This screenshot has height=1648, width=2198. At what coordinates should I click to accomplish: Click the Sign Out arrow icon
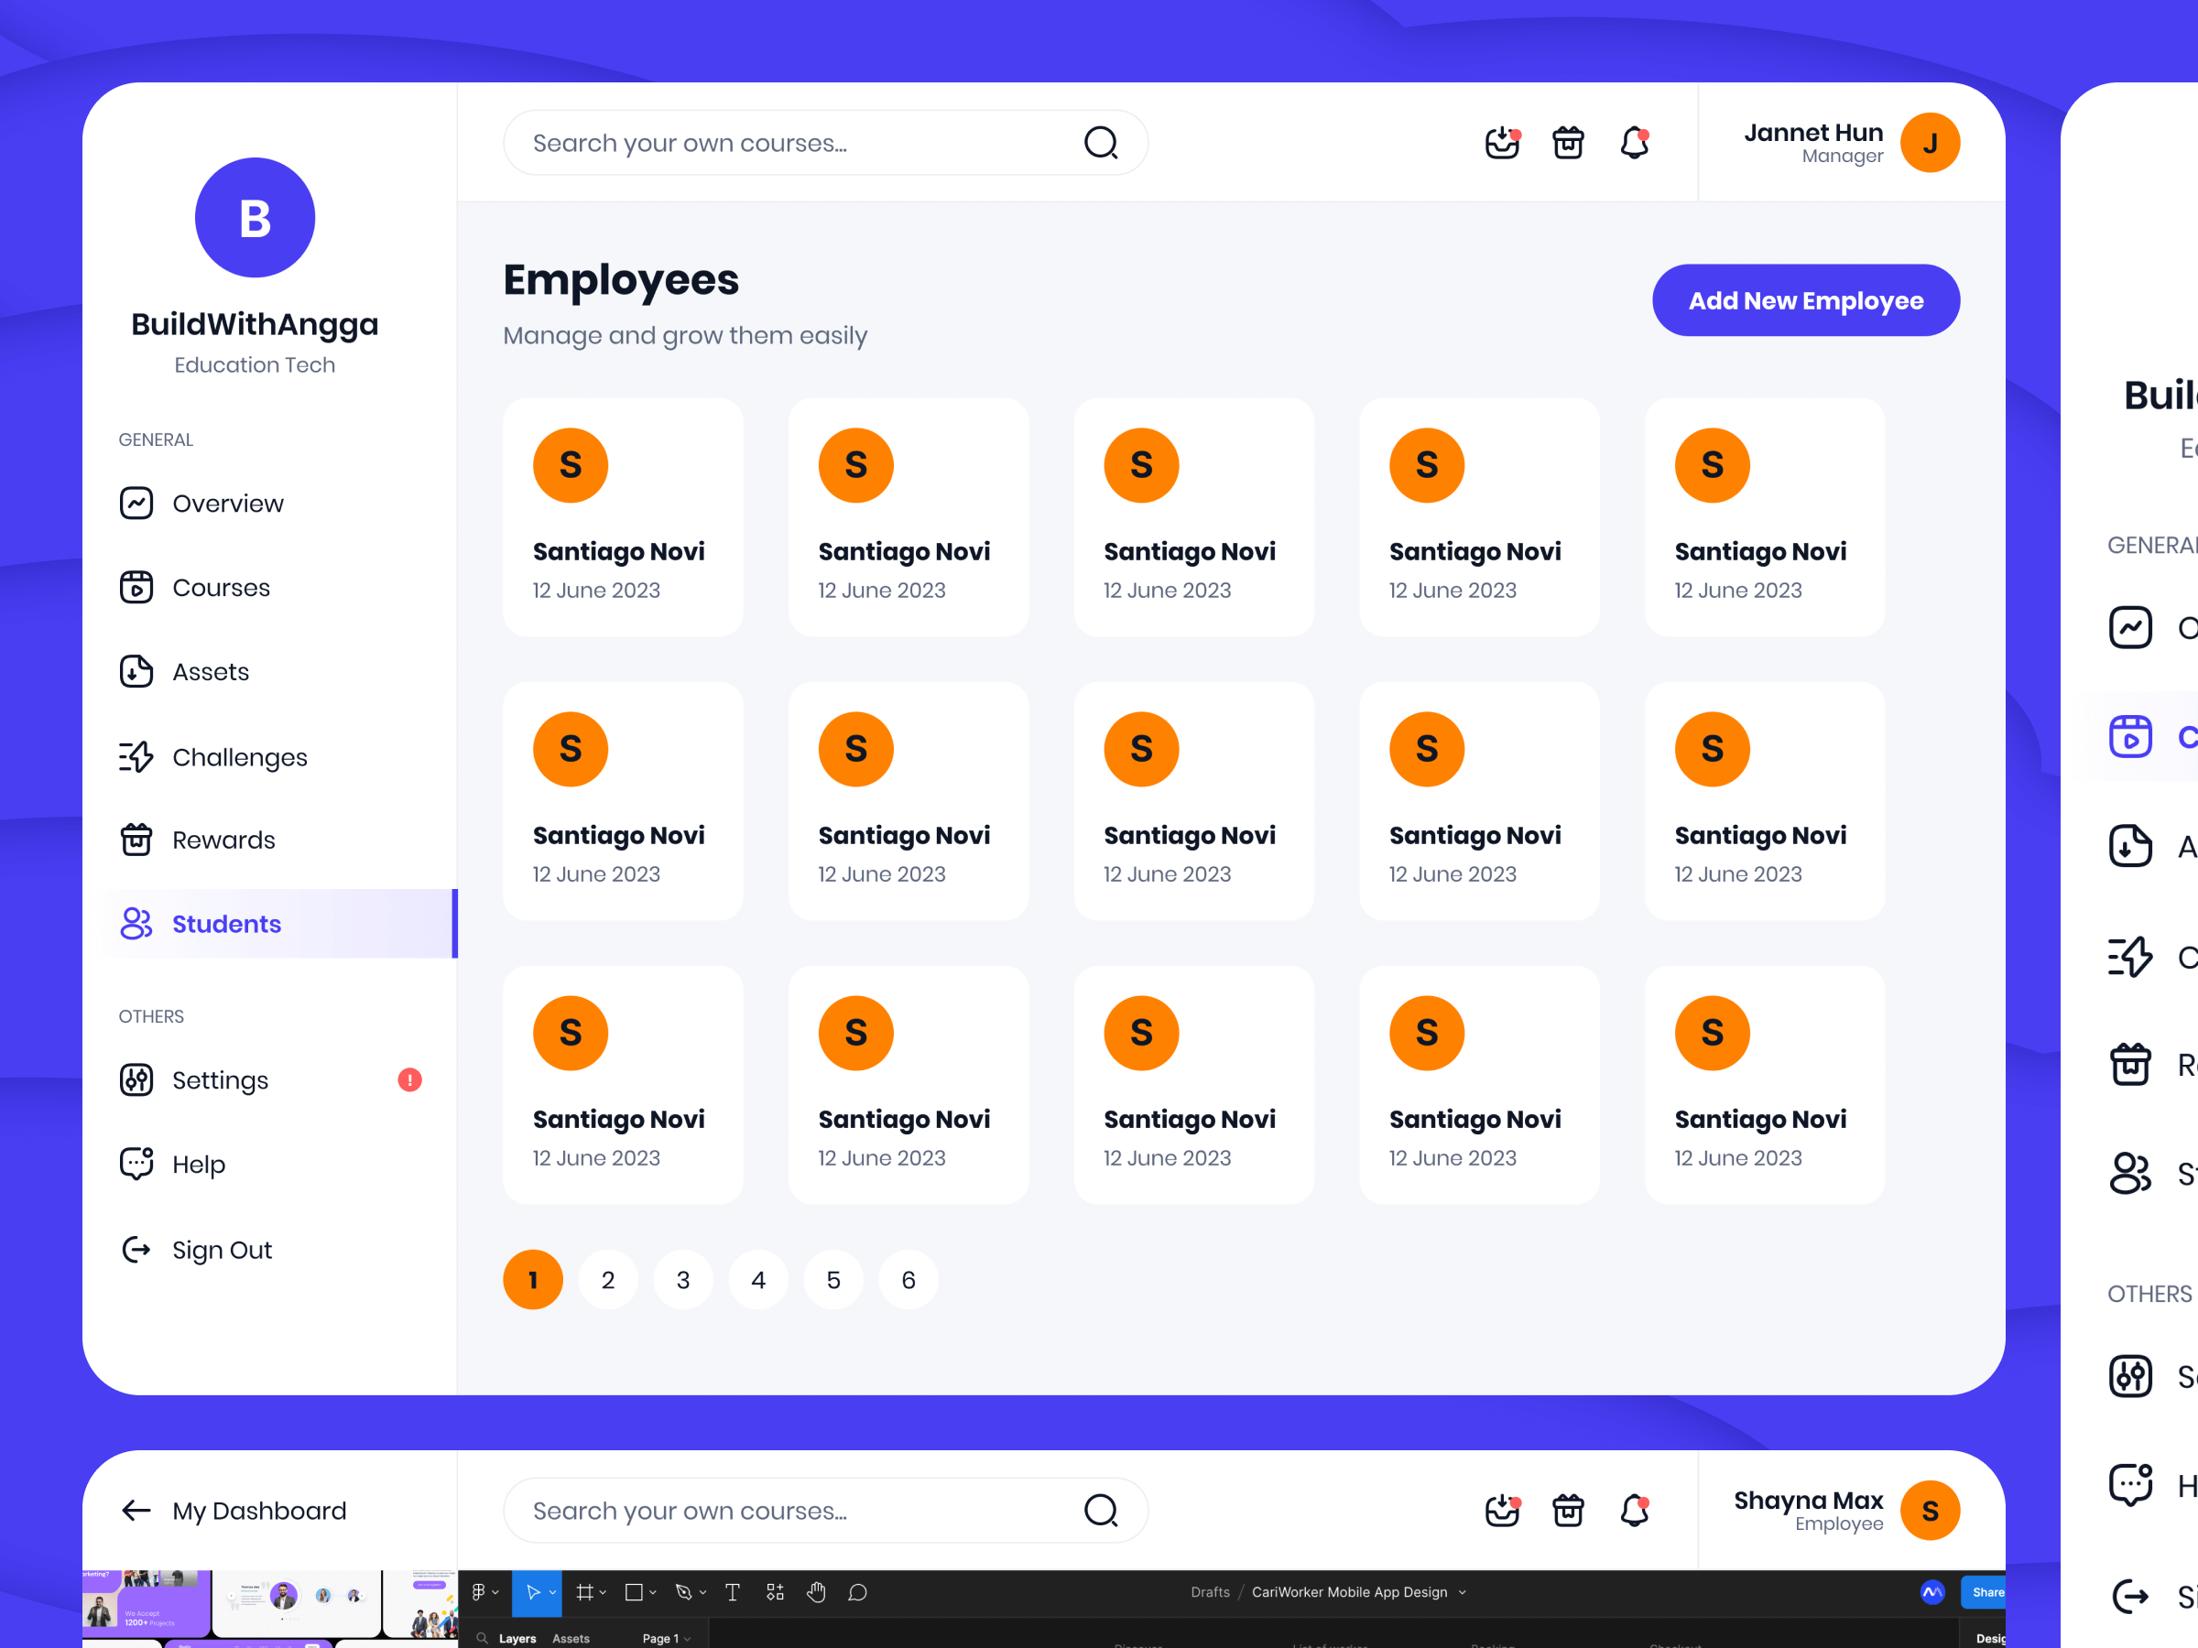[136, 1249]
